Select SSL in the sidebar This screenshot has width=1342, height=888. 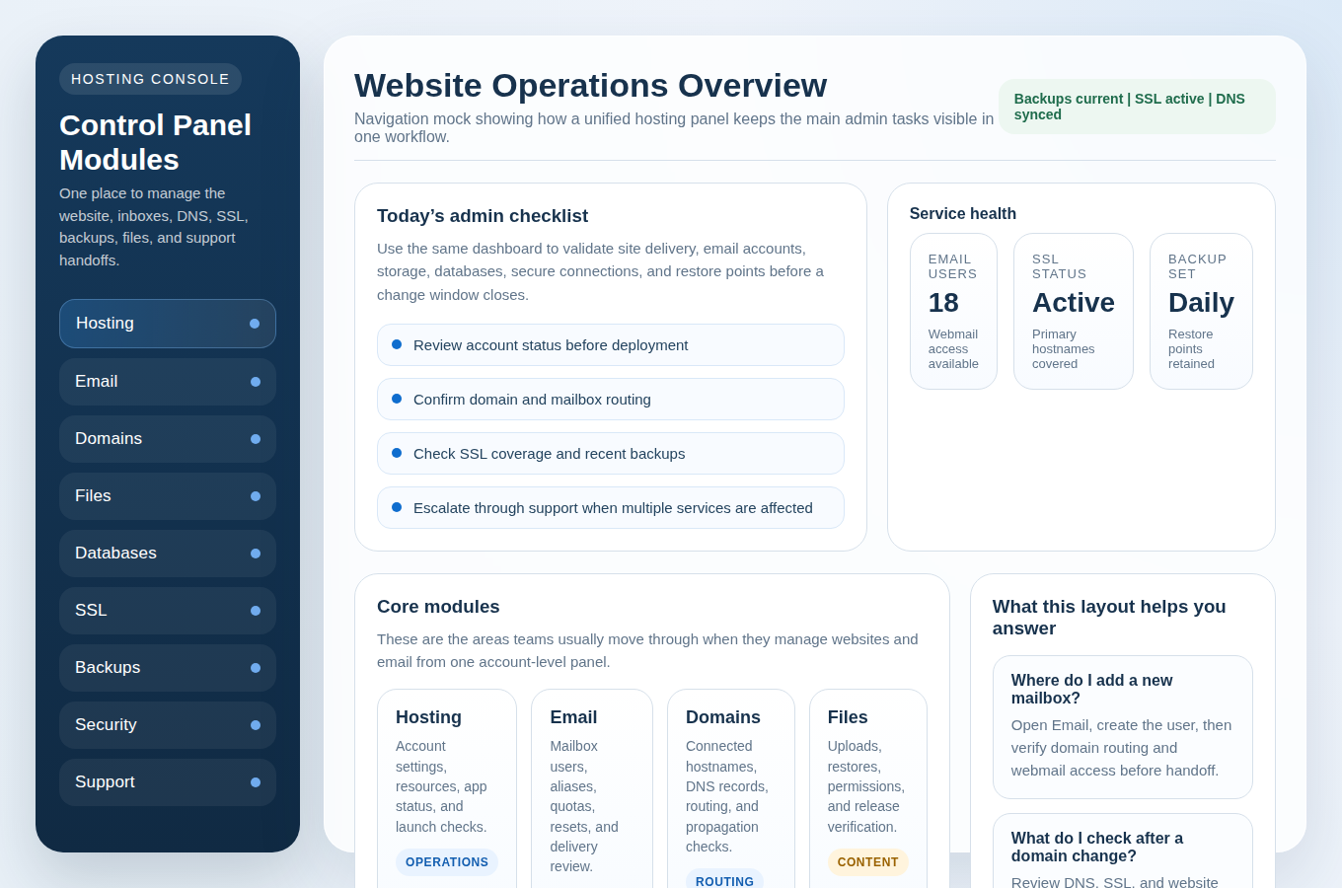[168, 611]
